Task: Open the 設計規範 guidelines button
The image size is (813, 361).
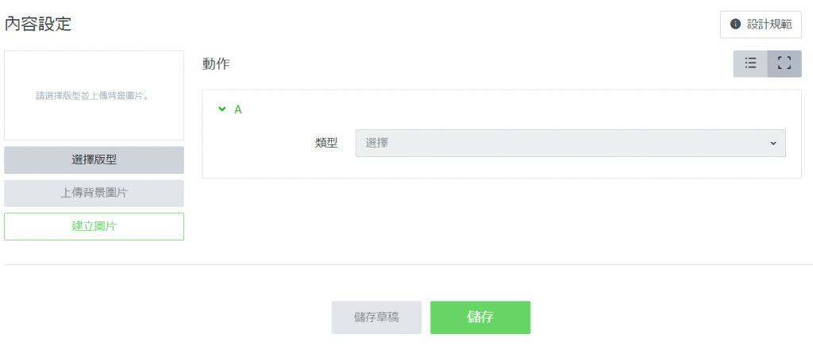Action: [x=761, y=25]
